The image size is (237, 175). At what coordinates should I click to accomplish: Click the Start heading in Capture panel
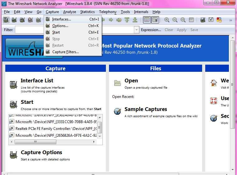tap(27, 102)
